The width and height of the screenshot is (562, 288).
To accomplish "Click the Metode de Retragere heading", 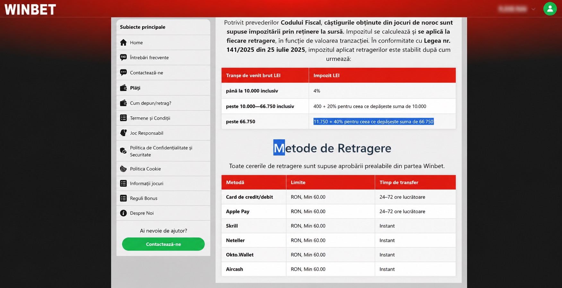I will 332,148.
